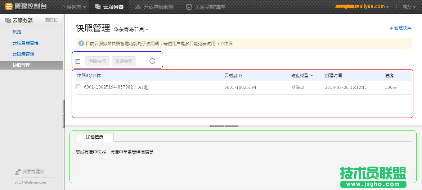Screen dimensions: 422x190
Task: Click the database icon of 关系型数据库
Action: point(189,7)
